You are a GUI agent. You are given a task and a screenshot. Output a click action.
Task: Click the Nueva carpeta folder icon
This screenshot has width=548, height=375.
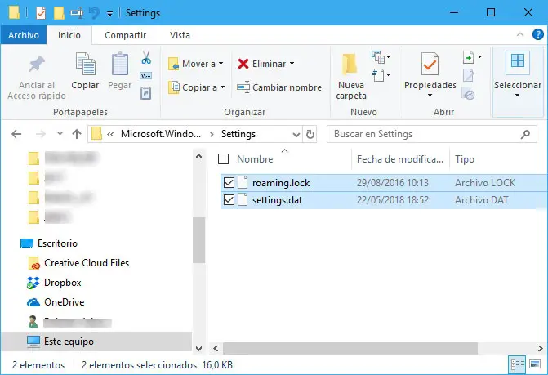click(350, 65)
